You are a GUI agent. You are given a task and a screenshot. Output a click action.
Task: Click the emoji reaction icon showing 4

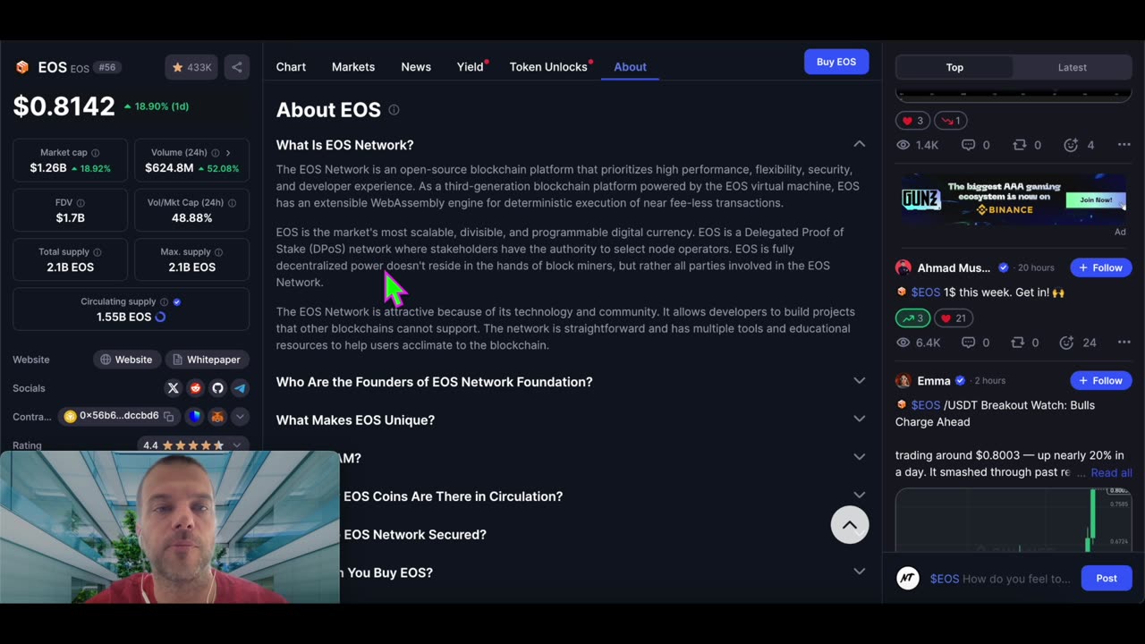pos(1071,145)
